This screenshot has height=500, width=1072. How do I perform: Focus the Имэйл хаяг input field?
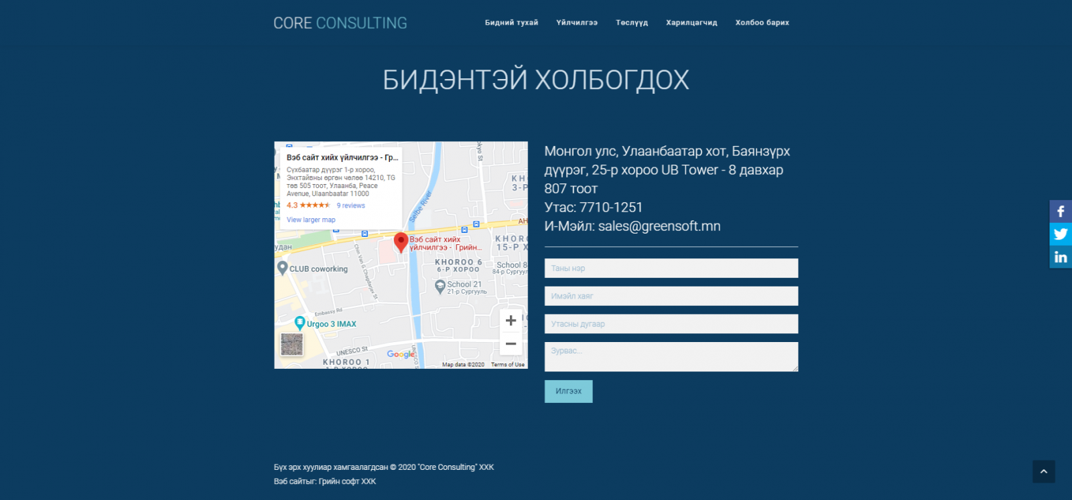[x=671, y=296]
